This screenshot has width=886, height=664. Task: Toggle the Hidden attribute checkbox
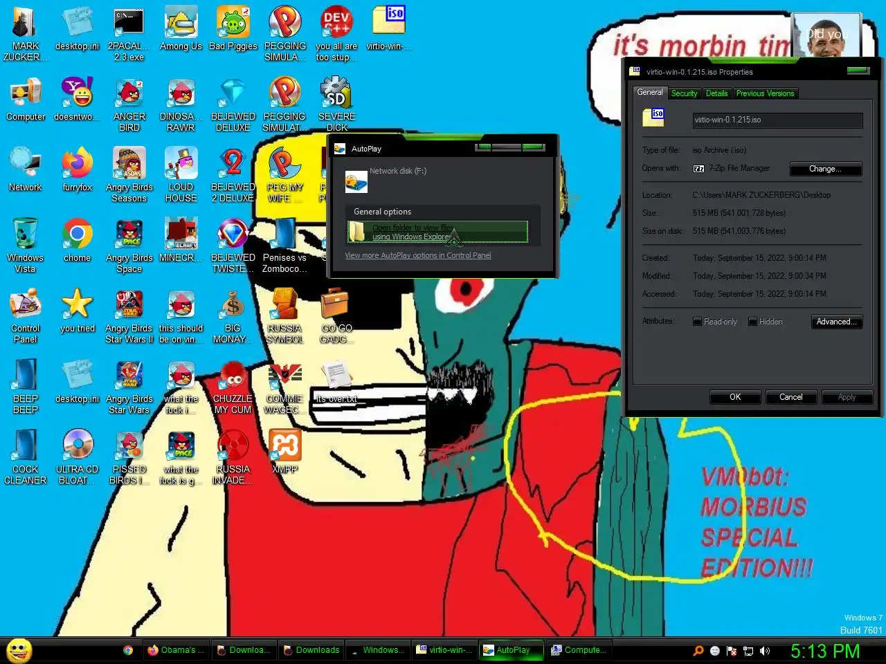point(752,322)
